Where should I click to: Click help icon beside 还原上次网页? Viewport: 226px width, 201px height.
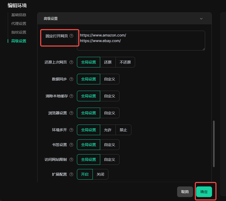click(x=71, y=62)
